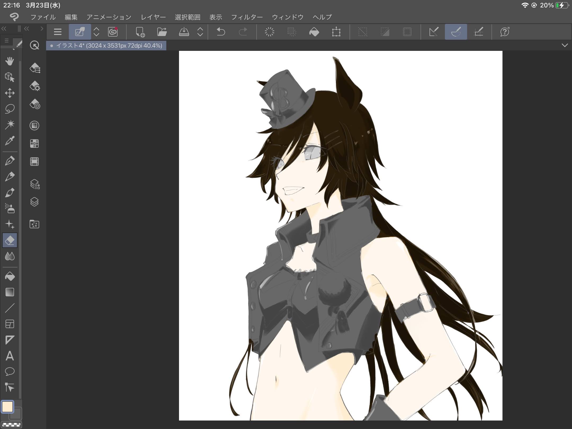Click the Scale/Rotate transform icon

(x=336, y=32)
